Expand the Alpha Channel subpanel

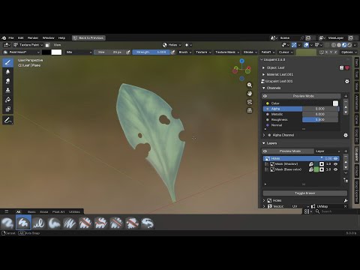pyautogui.click(x=264, y=135)
